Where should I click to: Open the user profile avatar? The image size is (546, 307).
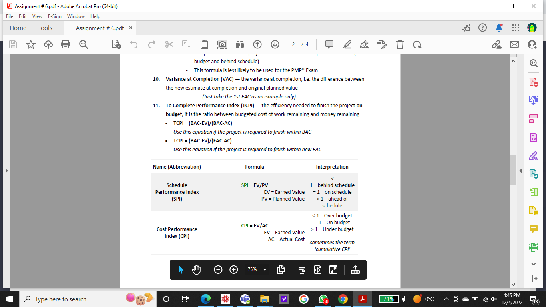point(532,28)
